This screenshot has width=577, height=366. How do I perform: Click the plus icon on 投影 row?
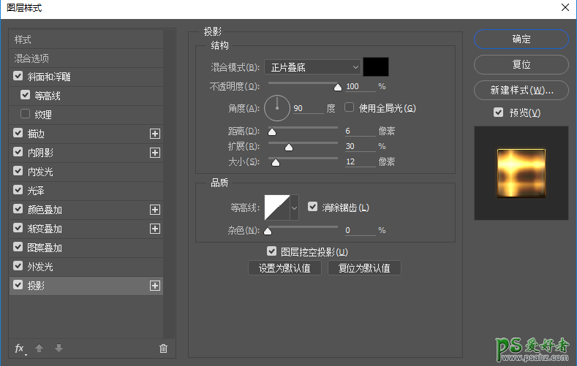154,286
